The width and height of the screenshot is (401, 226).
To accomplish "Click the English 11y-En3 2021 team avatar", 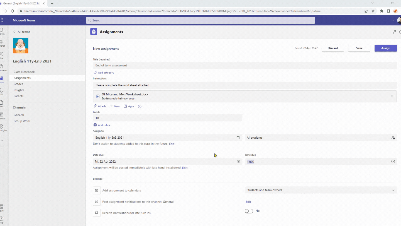I will pyautogui.click(x=21, y=45).
